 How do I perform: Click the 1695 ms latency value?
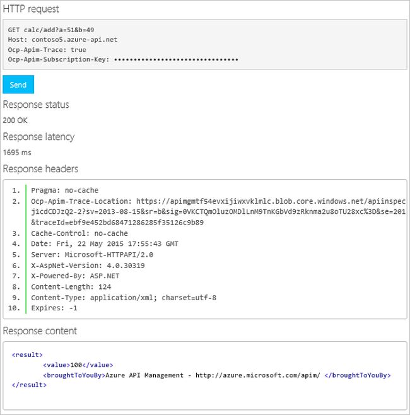(x=16, y=152)
